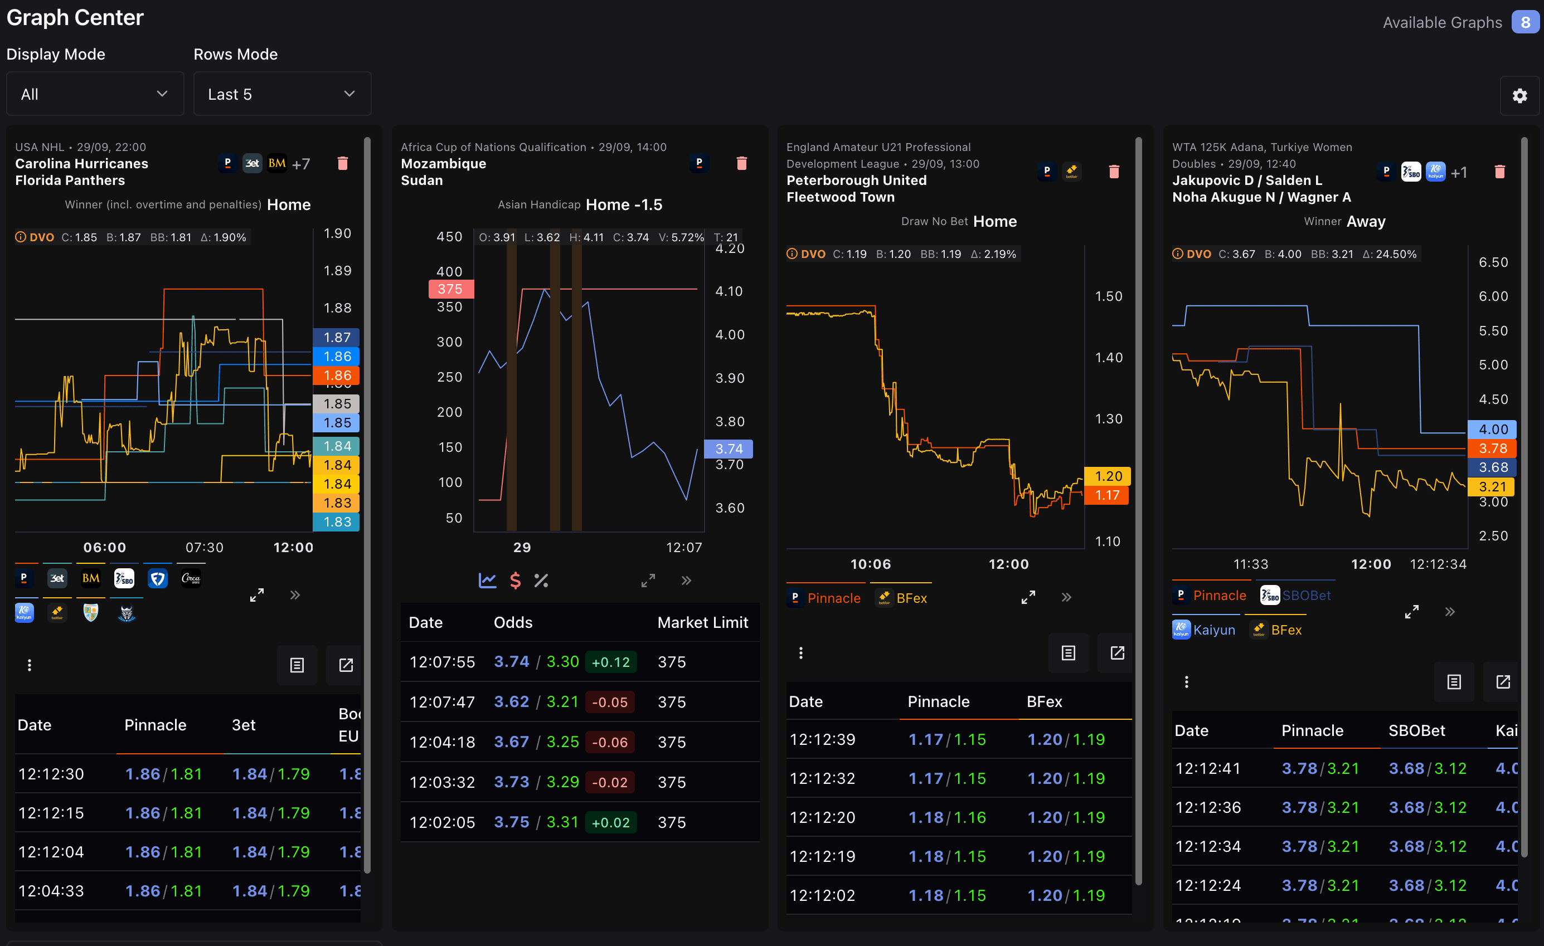1544x946 pixels.
Task: Delete the Carolina Hurricanes graph card
Action: tap(343, 163)
